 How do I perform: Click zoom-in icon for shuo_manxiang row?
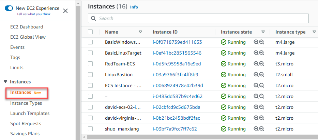pos(256,129)
